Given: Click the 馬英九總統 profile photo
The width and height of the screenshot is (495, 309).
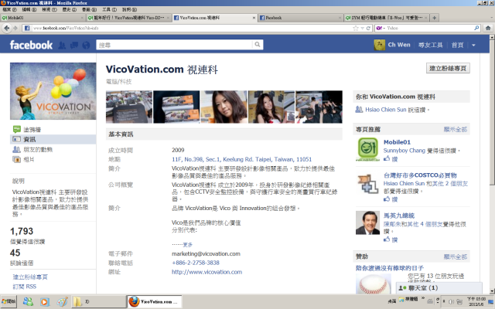Looking at the screenshot, I should pyautogui.click(x=368, y=223).
